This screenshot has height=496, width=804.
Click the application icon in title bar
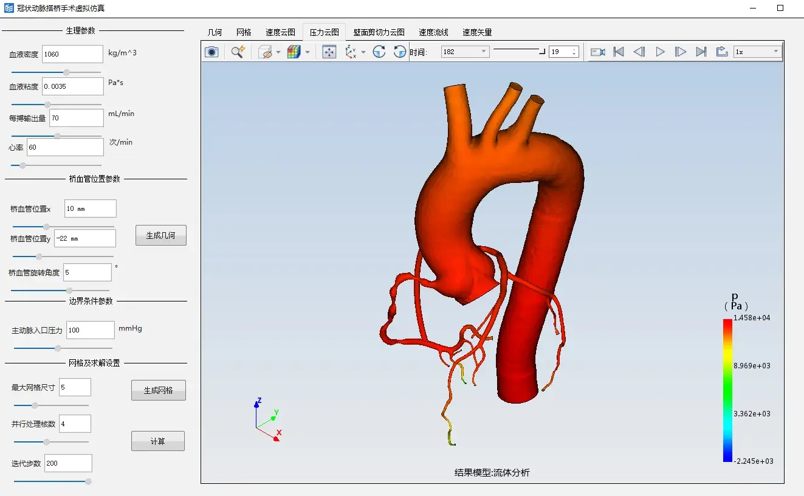9,8
